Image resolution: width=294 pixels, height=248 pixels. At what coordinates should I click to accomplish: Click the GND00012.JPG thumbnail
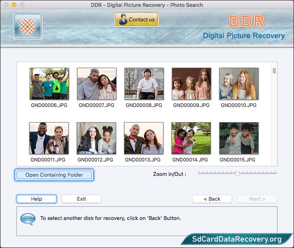96,138
